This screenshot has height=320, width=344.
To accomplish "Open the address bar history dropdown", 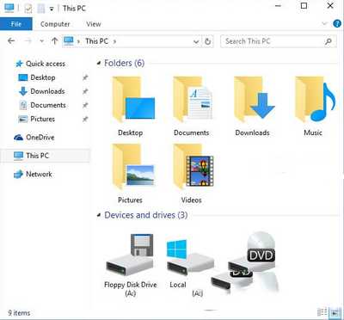I will [x=196, y=42].
